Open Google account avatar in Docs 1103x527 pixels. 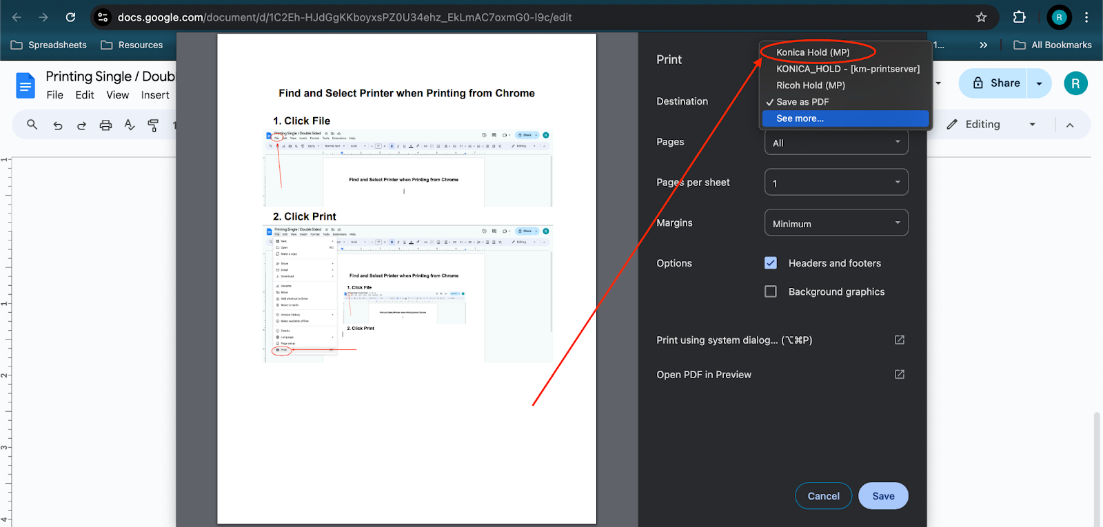[1075, 83]
